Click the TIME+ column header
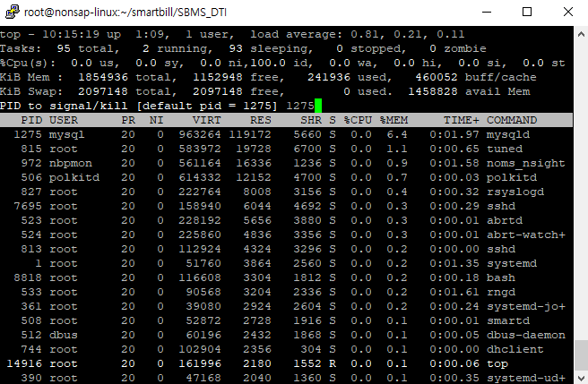This screenshot has height=384, width=588. point(462,120)
